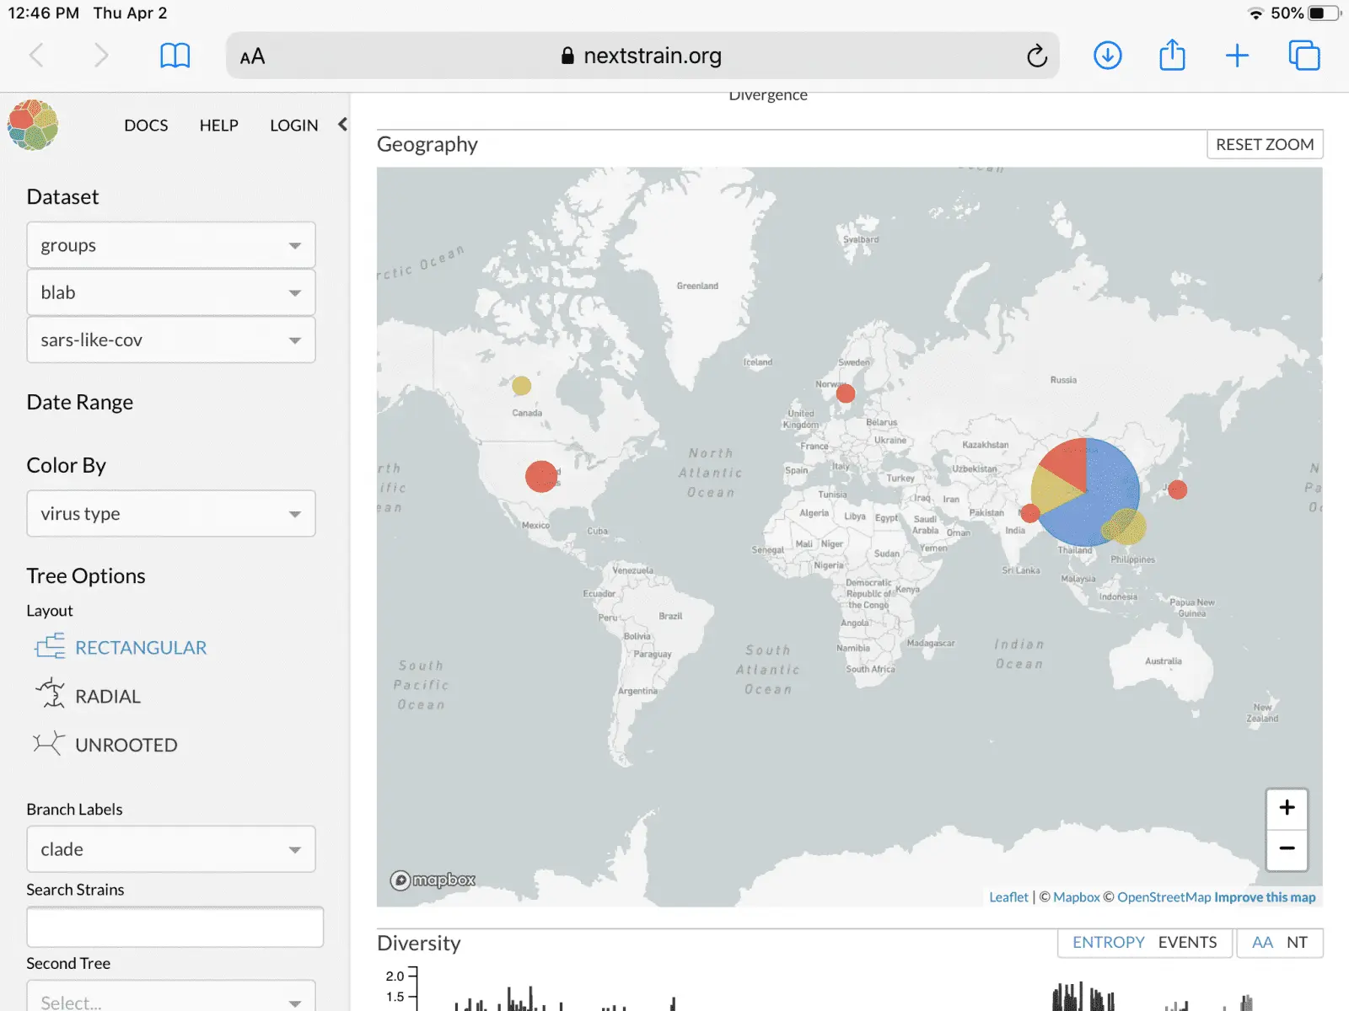
Task: Select the Rectangular tree layout
Action: [x=140, y=648]
